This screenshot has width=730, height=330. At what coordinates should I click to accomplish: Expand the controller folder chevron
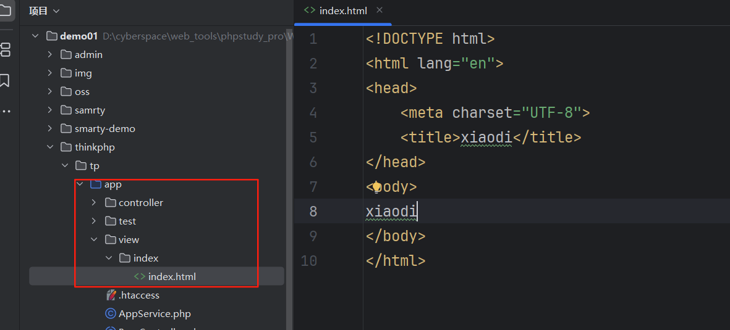coord(94,203)
